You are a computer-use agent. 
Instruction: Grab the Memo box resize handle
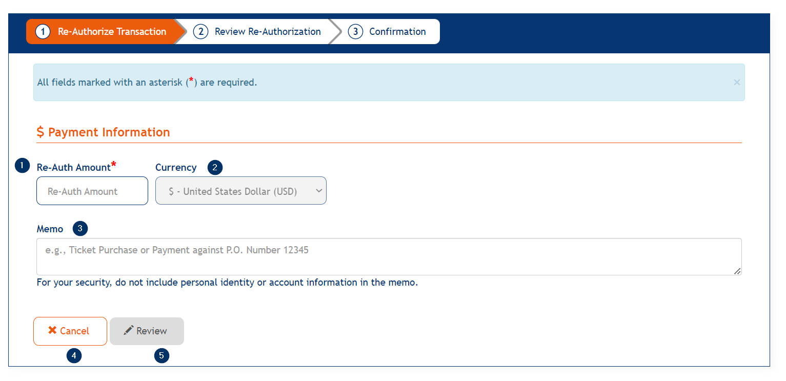click(x=737, y=271)
